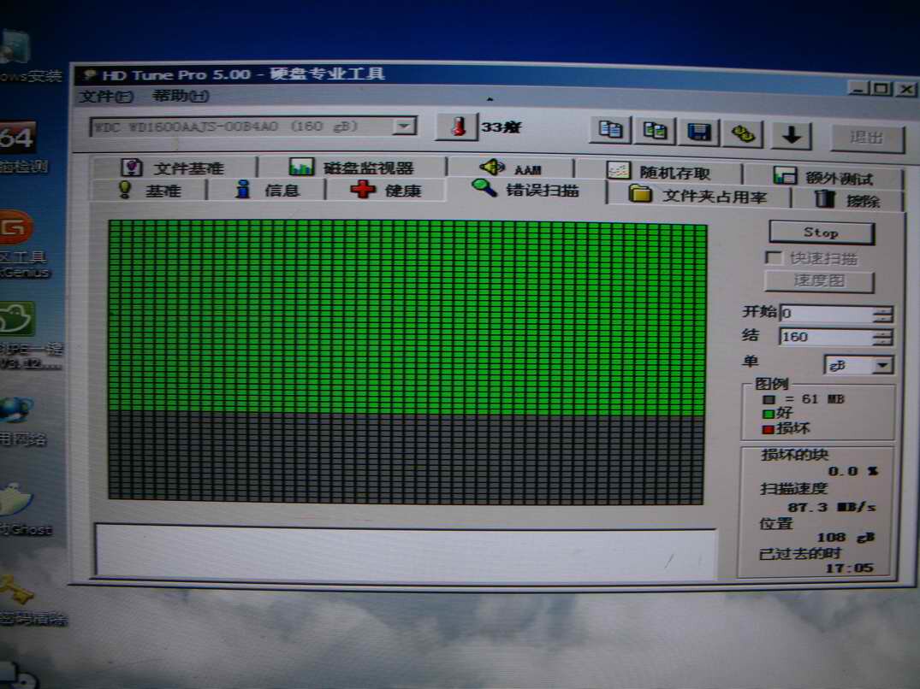
Task: Switch to the 基准 tab
Action: (x=150, y=190)
